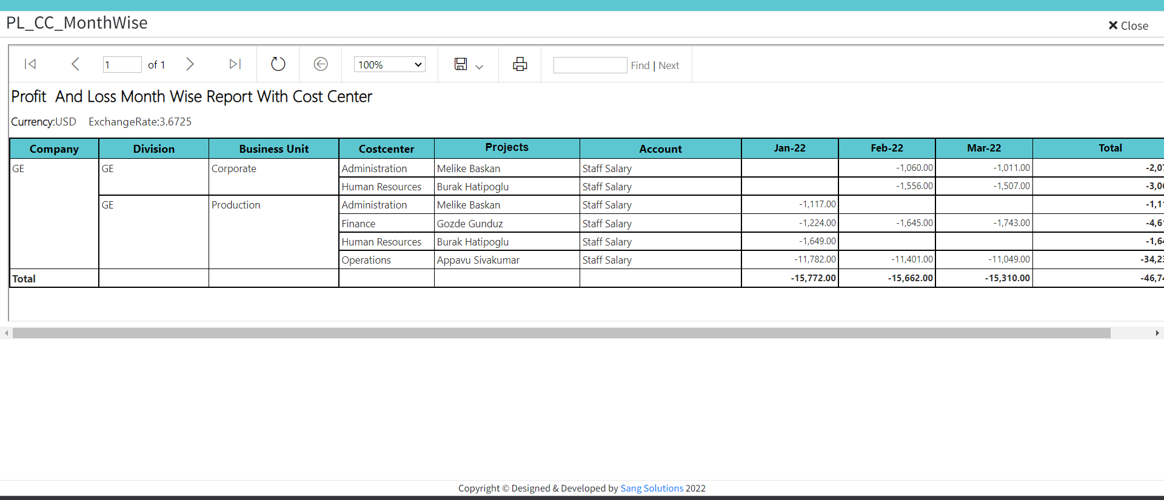This screenshot has width=1164, height=500.
Task: Open the 100% zoom level dropdown
Action: tap(389, 65)
